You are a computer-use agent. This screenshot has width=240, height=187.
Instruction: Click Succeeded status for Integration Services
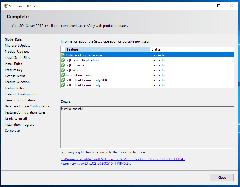tap(158, 75)
